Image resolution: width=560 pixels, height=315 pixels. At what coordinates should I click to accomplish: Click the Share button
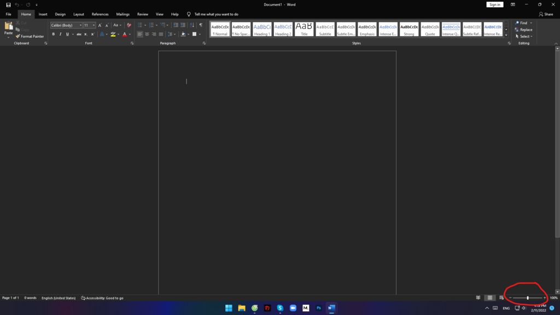(x=546, y=14)
